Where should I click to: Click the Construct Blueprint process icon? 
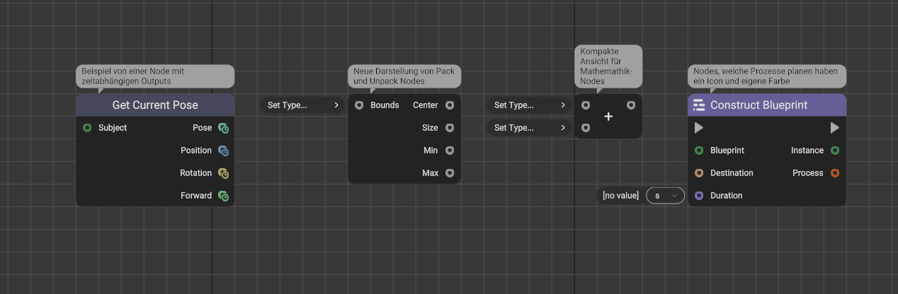(x=699, y=105)
